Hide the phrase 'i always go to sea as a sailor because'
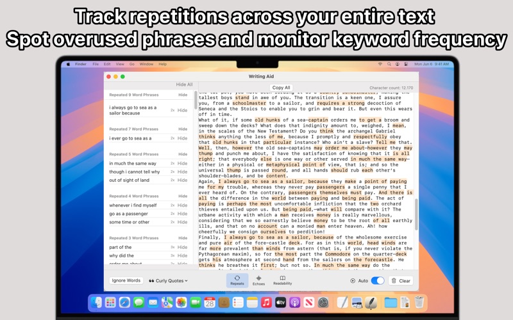Screen dimensions: 513x320 (183, 110)
